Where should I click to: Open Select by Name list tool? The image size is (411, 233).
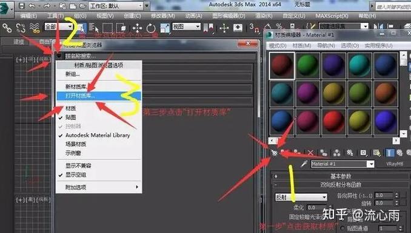click(x=93, y=27)
